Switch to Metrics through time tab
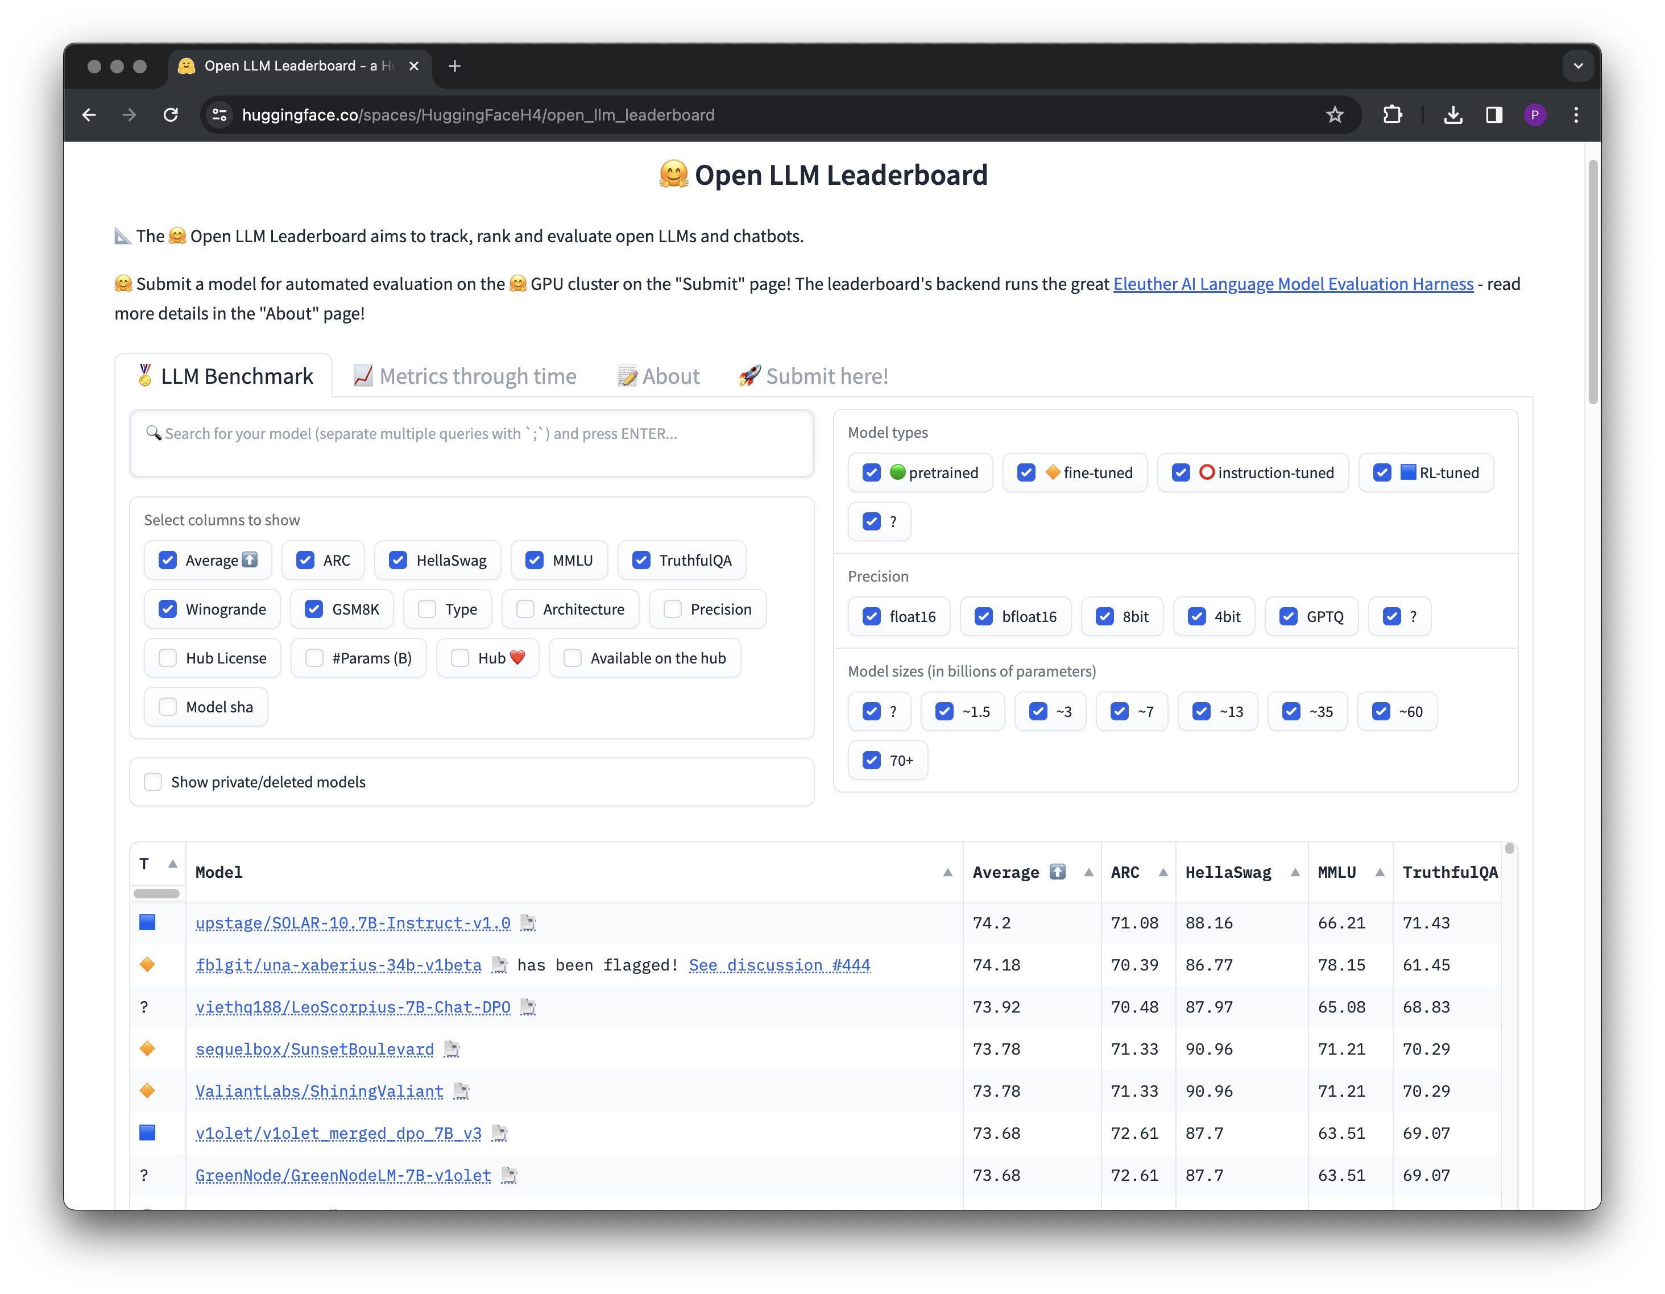Image resolution: width=1665 pixels, height=1294 pixels. click(x=465, y=376)
